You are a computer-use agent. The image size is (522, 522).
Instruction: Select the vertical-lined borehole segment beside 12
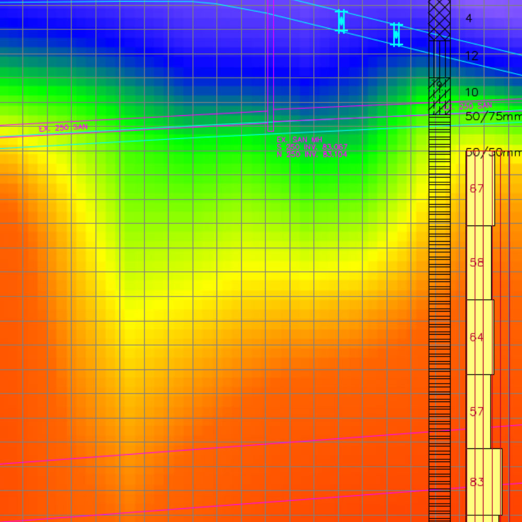(440, 58)
